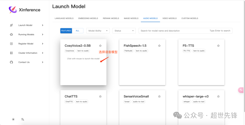Click the vertical page scrollbar

(244, 56)
